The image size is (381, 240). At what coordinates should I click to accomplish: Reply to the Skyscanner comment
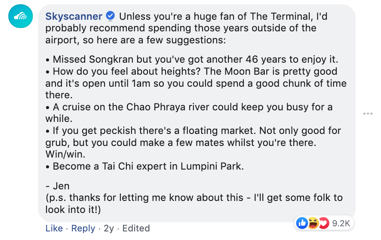click(83, 228)
